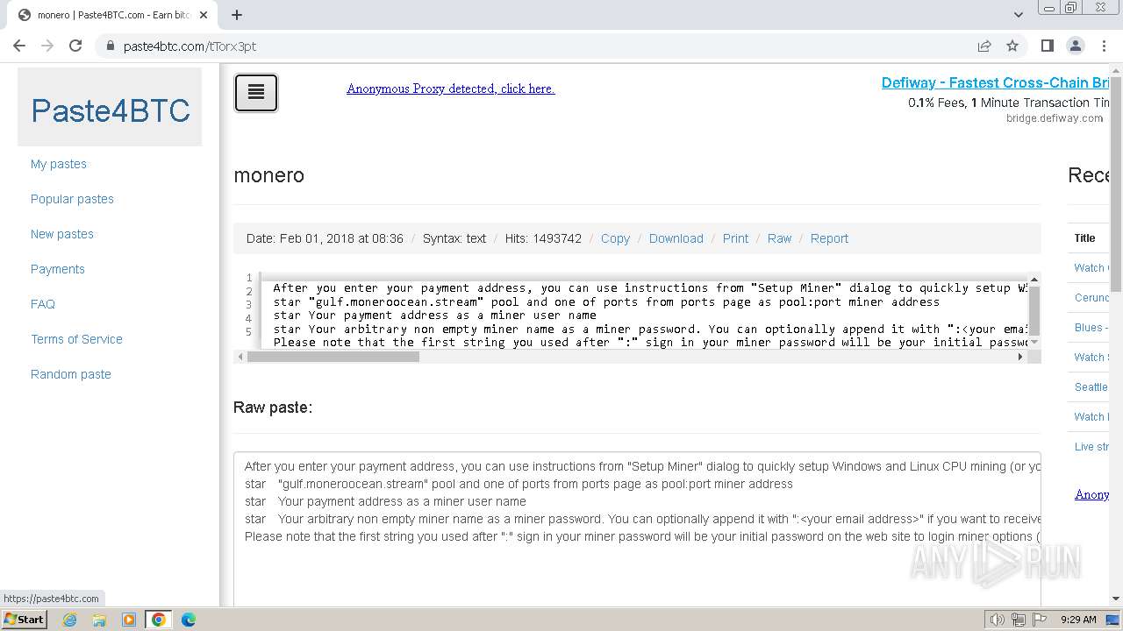Open the Cerund recent paste
The height and width of the screenshot is (631, 1123).
coord(1091,297)
